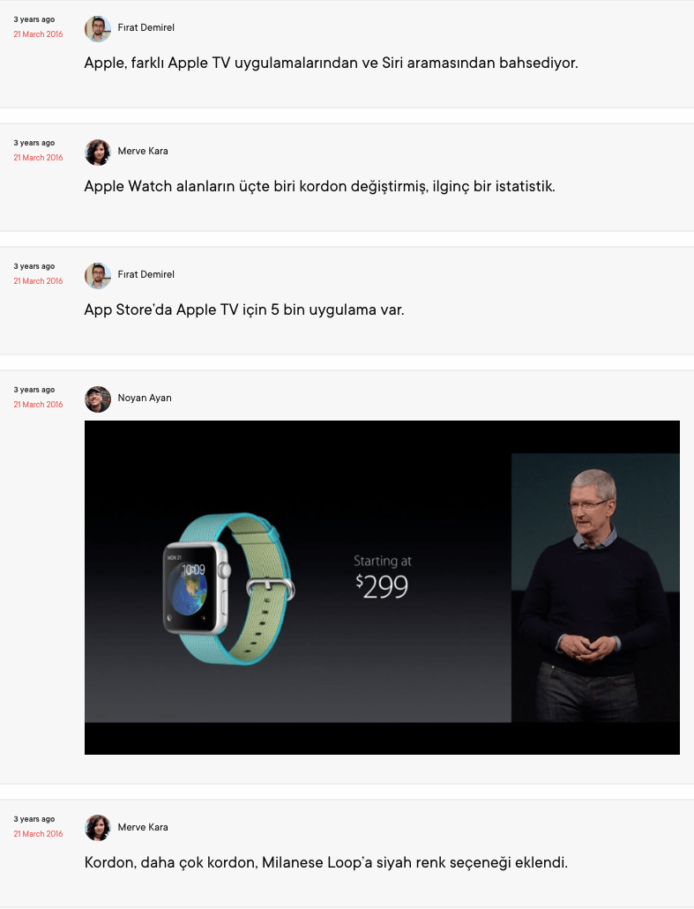Click the text 'App Store'da Apple TV için 5 bin uygulama var'
Viewport: 694px width, 909px height.
point(244,309)
